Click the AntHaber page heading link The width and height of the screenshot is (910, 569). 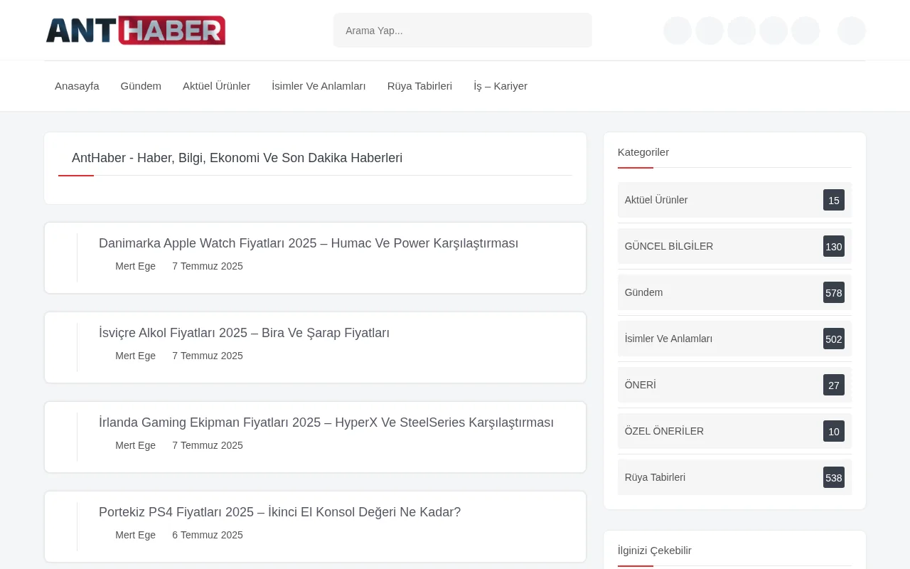pos(237,158)
